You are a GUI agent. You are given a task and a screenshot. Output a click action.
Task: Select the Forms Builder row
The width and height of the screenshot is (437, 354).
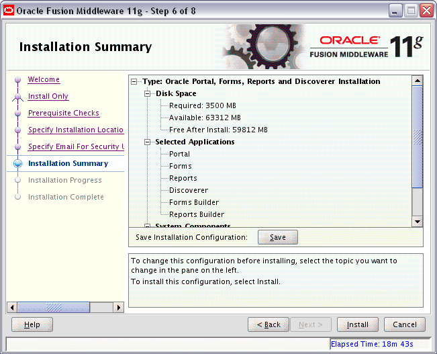click(x=194, y=202)
